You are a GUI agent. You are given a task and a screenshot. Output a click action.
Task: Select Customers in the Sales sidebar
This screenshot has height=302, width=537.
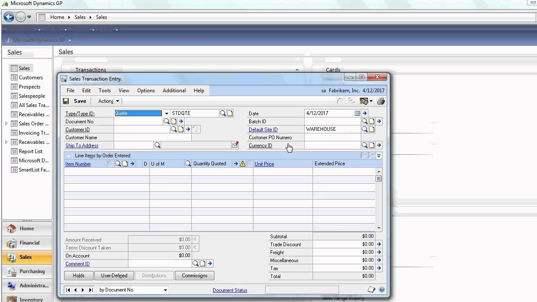click(31, 78)
